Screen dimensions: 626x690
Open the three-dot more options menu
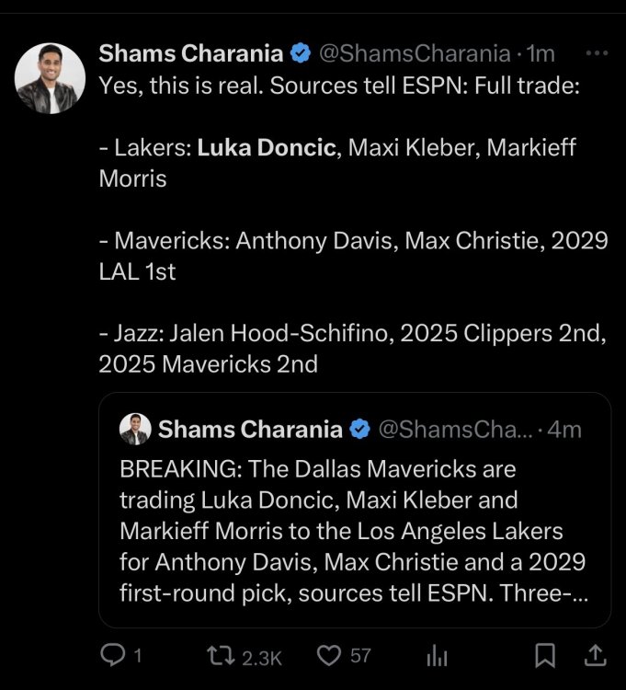click(597, 53)
